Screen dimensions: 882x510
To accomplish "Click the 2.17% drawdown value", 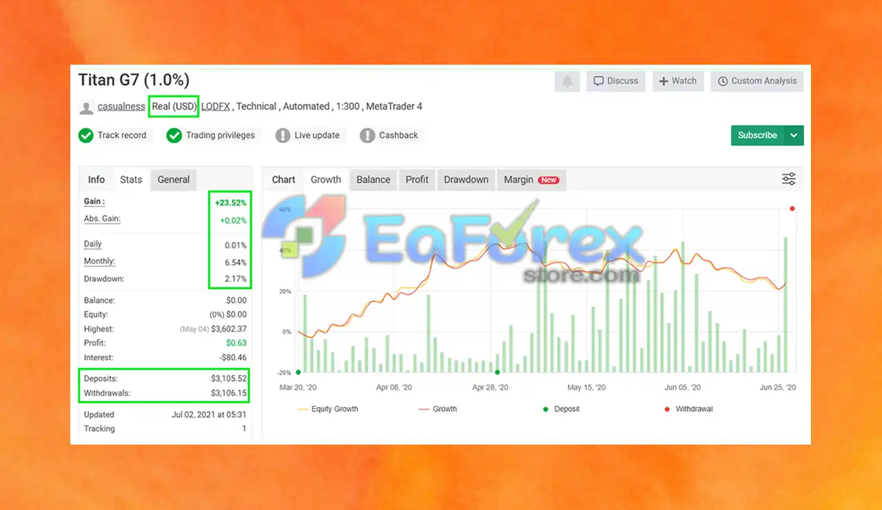I will (x=235, y=279).
